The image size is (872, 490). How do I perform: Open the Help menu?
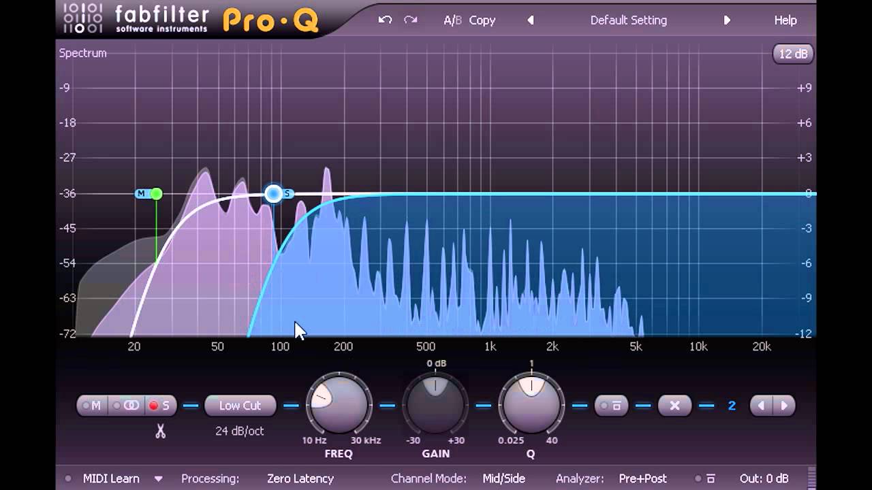click(784, 20)
